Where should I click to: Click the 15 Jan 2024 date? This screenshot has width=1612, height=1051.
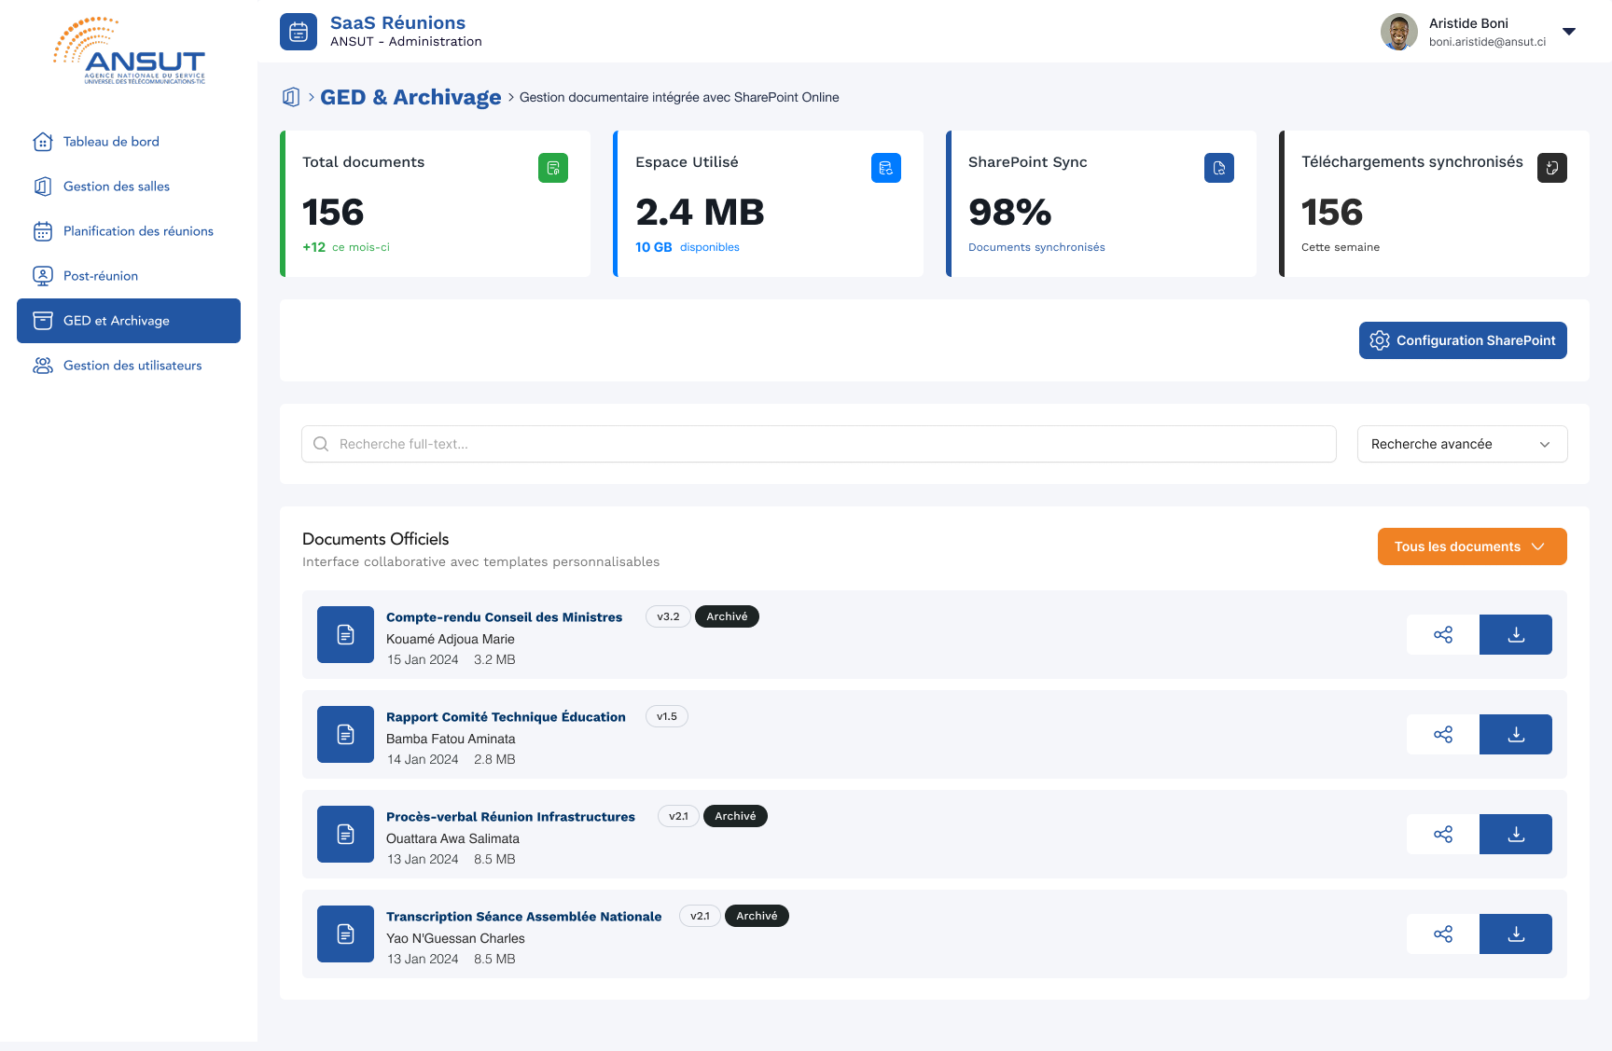(x=423, y=659)
